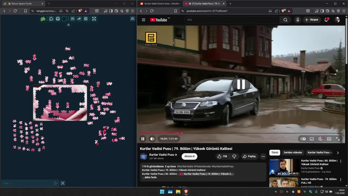Toggle subtitles on the video player
Screen dimensions: 348x196
click(x=312, y=139)
